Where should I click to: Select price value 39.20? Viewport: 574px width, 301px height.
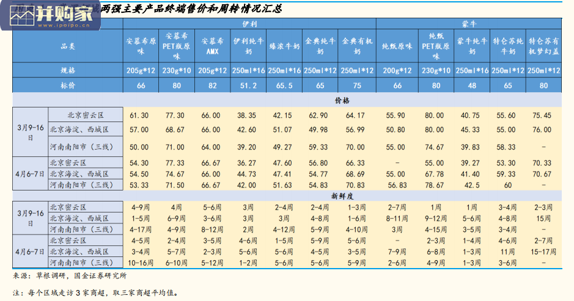click(246, 147)
